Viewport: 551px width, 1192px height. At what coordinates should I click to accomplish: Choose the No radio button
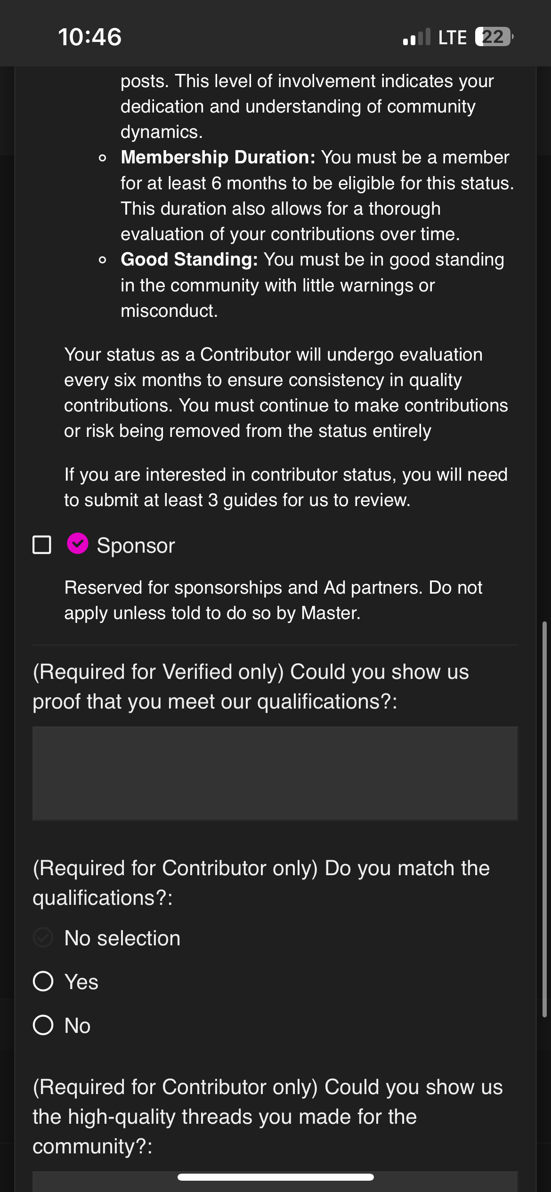pos(43,1025)
